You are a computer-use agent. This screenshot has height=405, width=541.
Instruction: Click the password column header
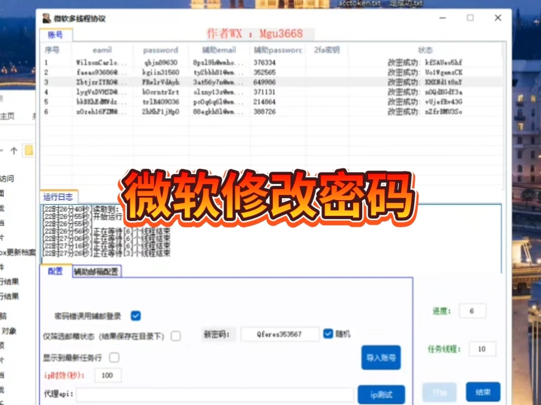click(x=161, y=50)
